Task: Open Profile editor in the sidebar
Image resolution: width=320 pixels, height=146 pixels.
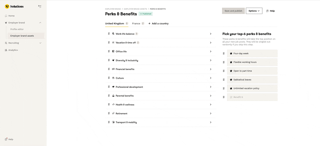Action: (x=17, y=29)
